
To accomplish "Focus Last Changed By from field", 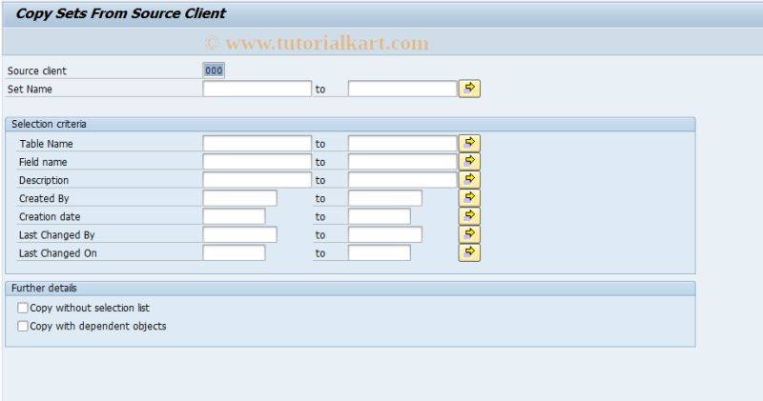I will [x=240, y=234].
